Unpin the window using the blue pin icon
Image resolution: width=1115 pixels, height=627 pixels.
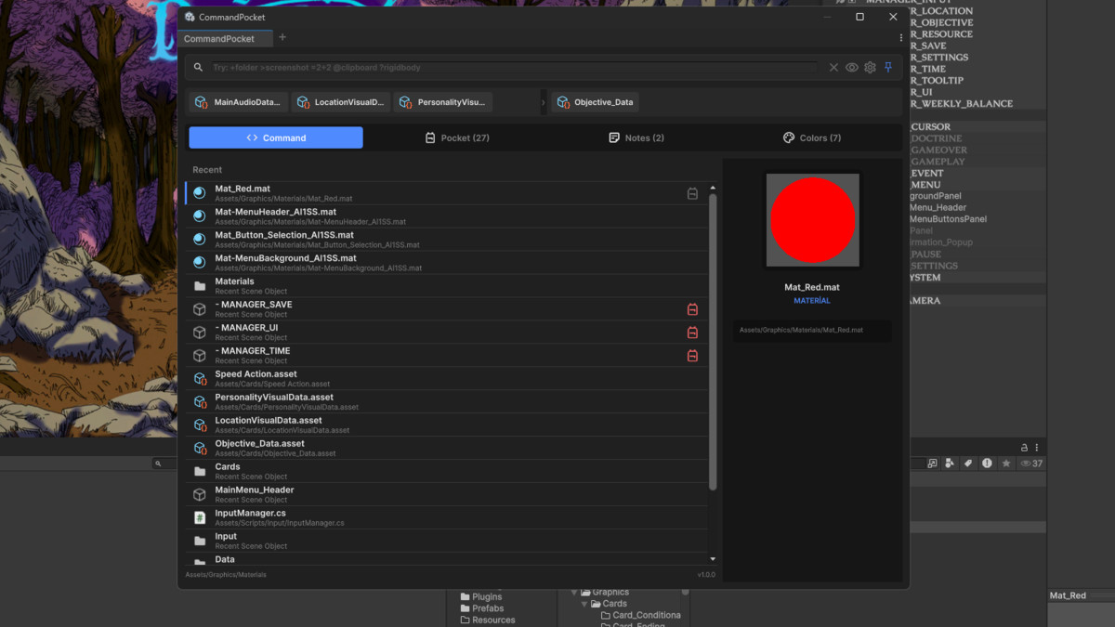pyautogui.click(x=888, y=67)
